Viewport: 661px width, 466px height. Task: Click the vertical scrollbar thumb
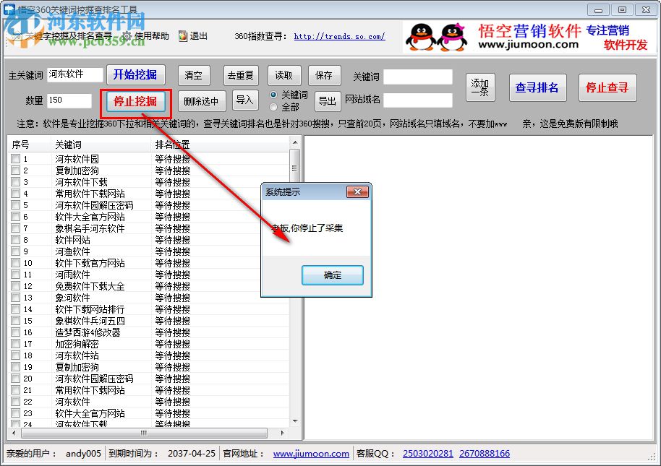coord(294,167)
